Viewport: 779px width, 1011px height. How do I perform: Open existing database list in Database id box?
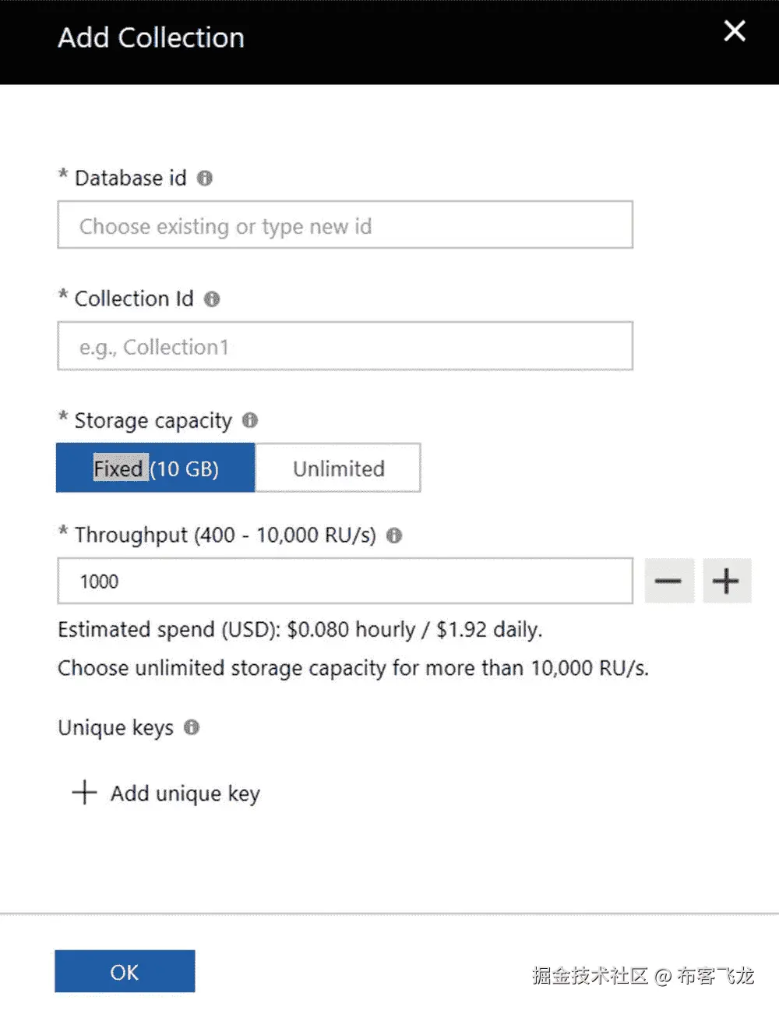(x=344, y=225)
